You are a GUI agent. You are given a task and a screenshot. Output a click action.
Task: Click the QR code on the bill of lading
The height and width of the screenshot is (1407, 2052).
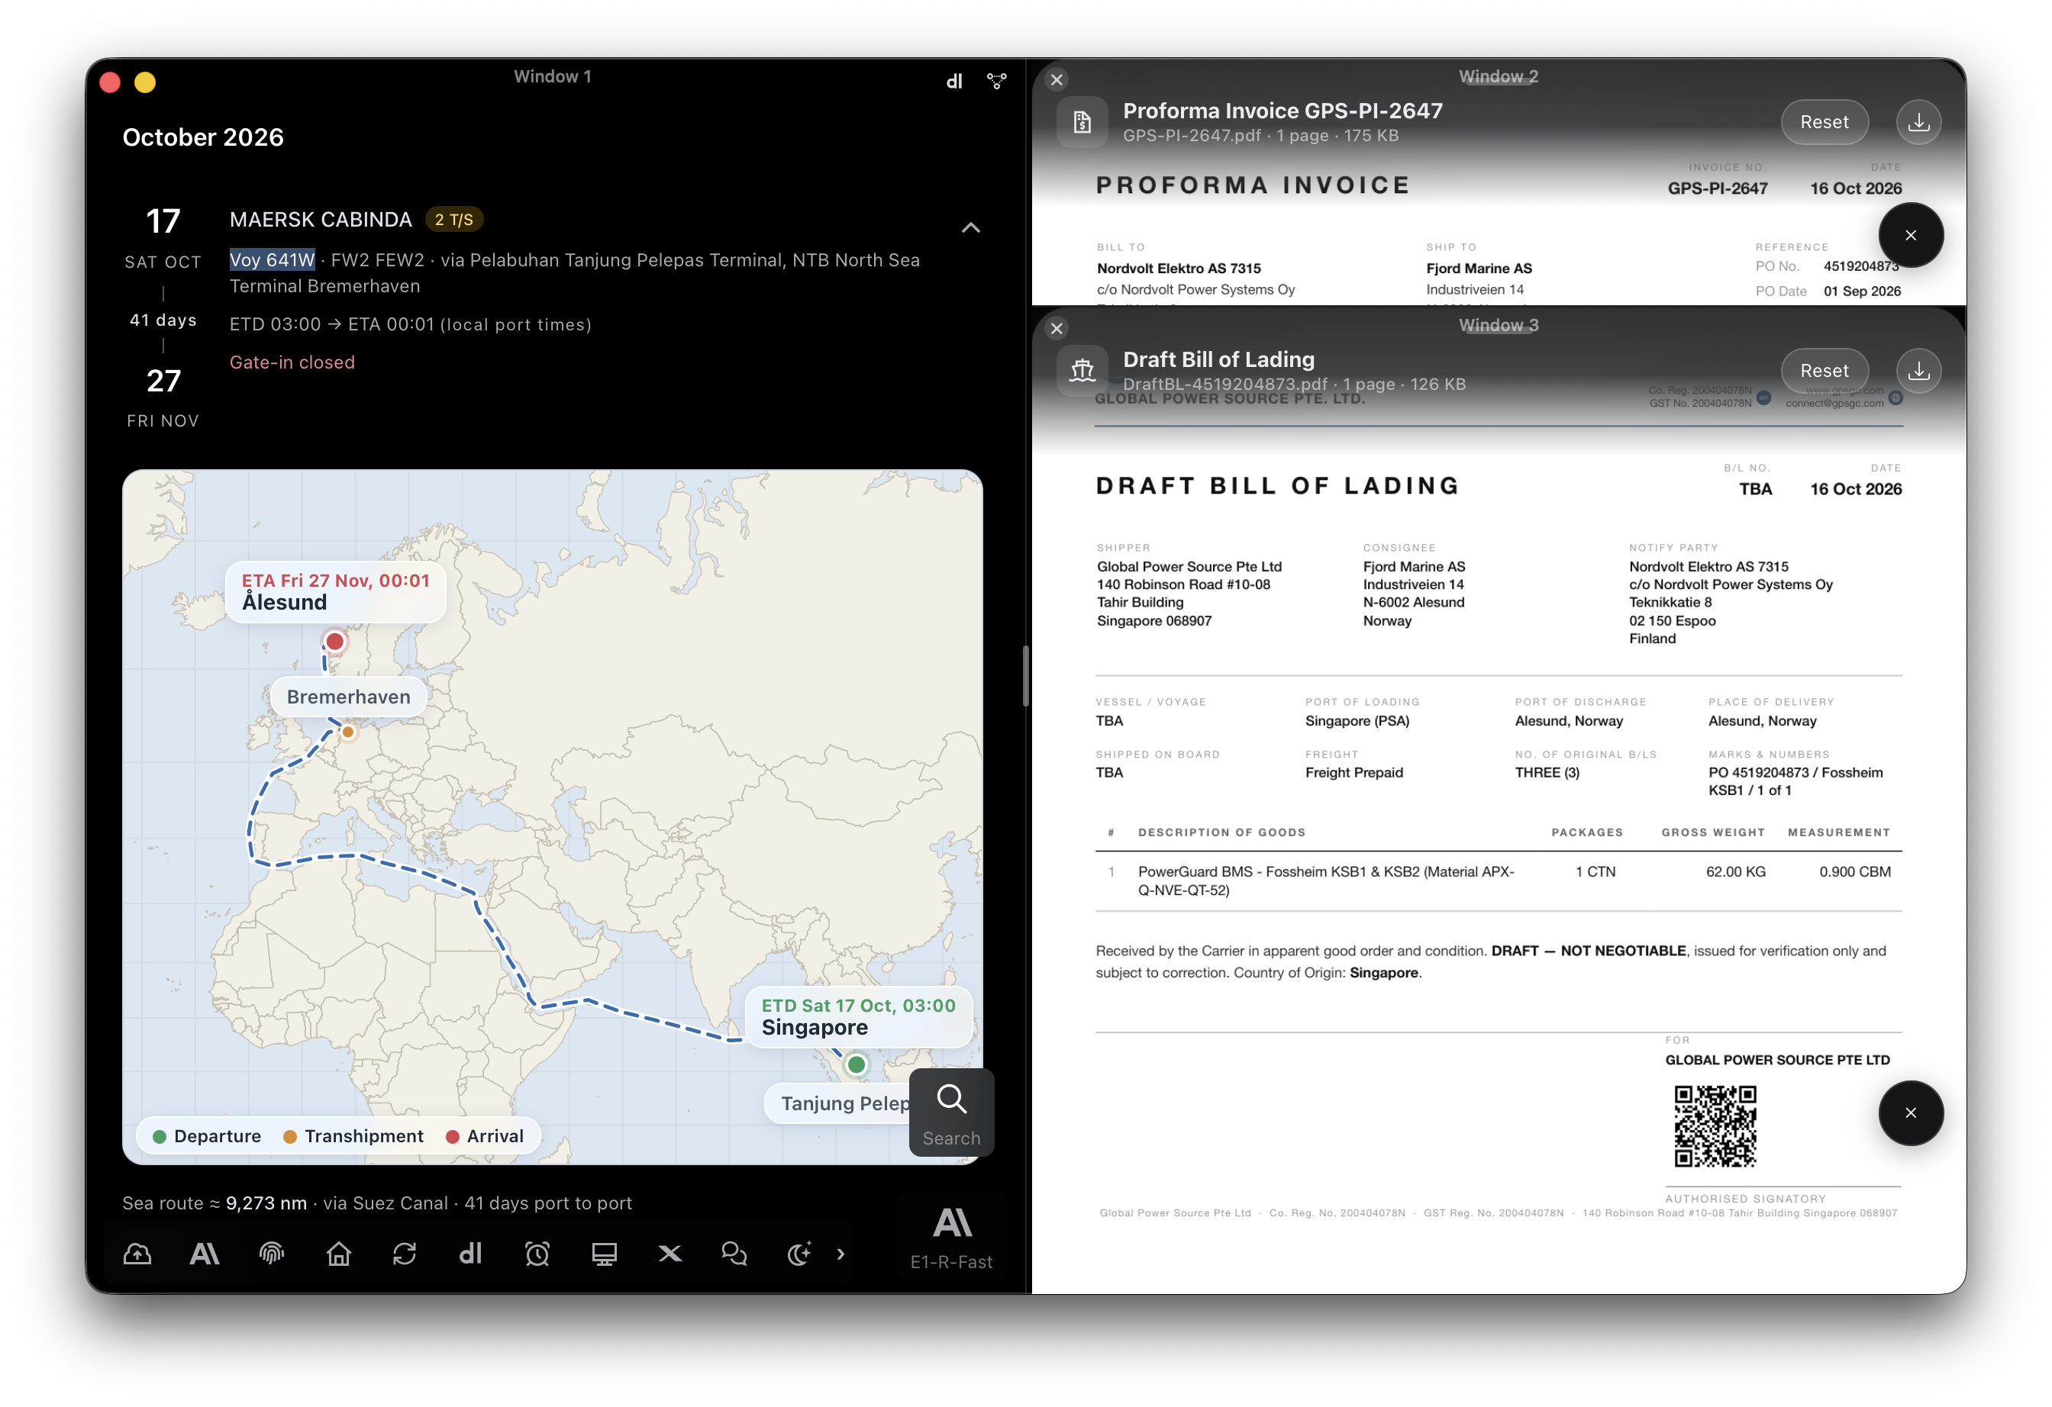(x=1715, y=1126)
